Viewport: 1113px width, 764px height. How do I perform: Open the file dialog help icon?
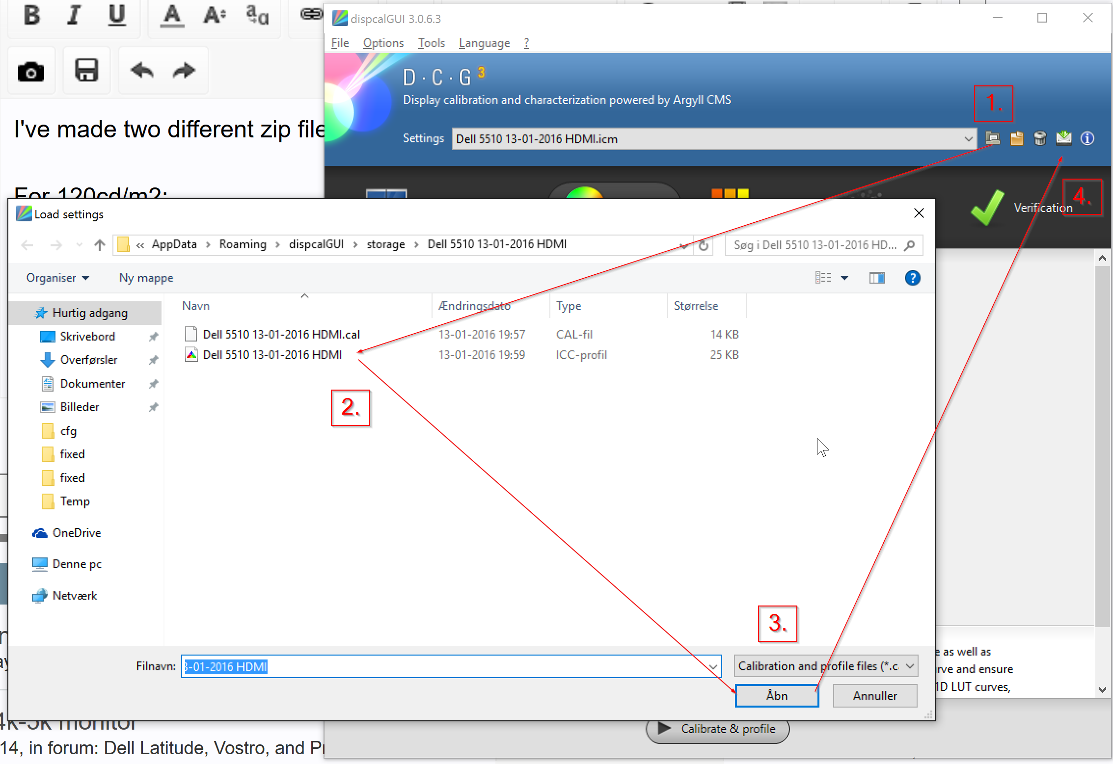(912, 278)
